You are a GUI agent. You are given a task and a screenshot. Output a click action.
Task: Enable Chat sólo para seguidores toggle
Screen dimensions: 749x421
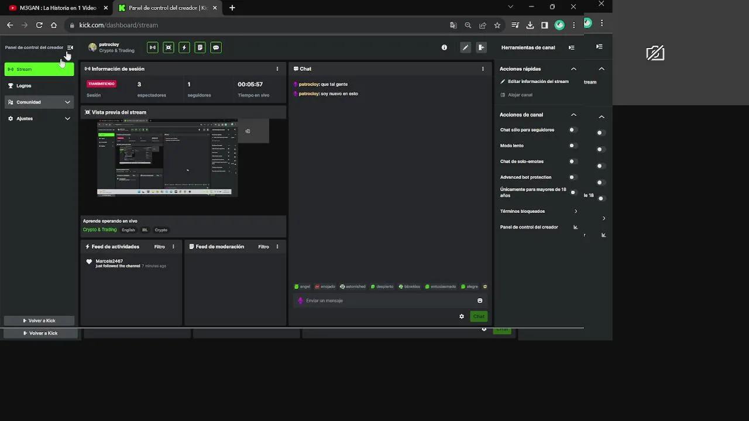[573, 130]
